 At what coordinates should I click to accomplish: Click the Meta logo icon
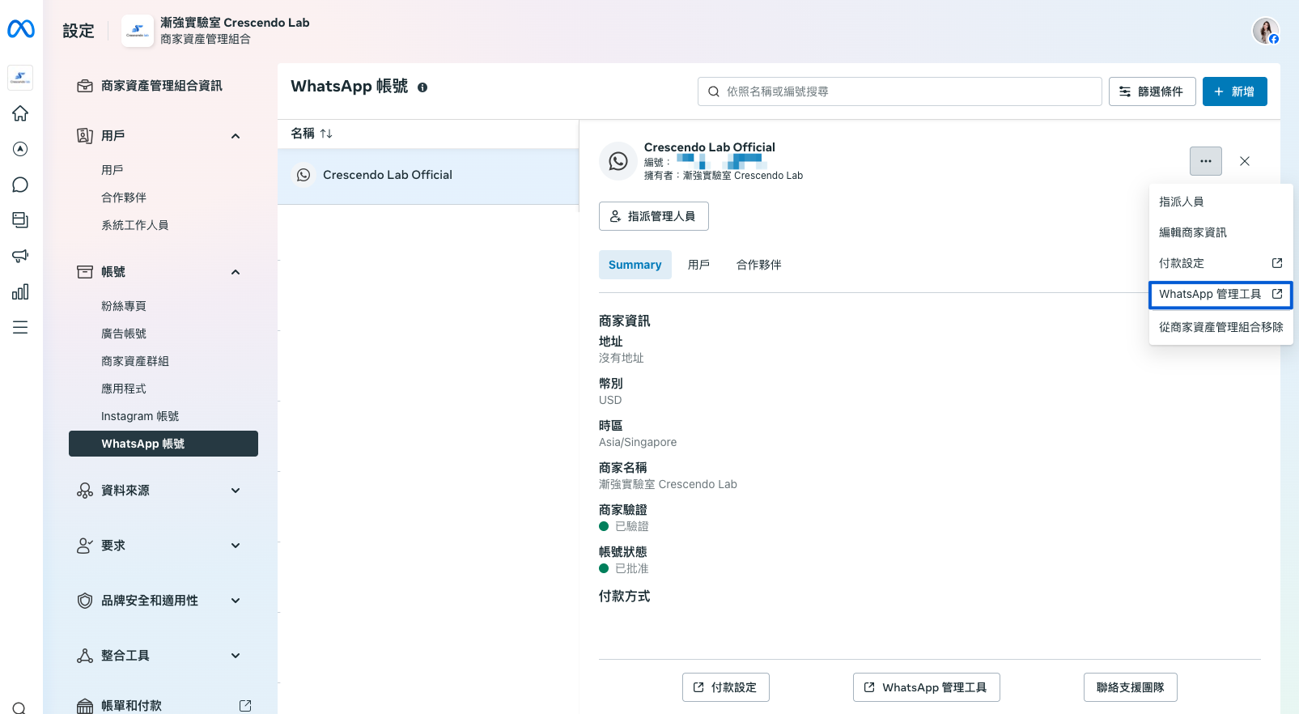[21, 29]
